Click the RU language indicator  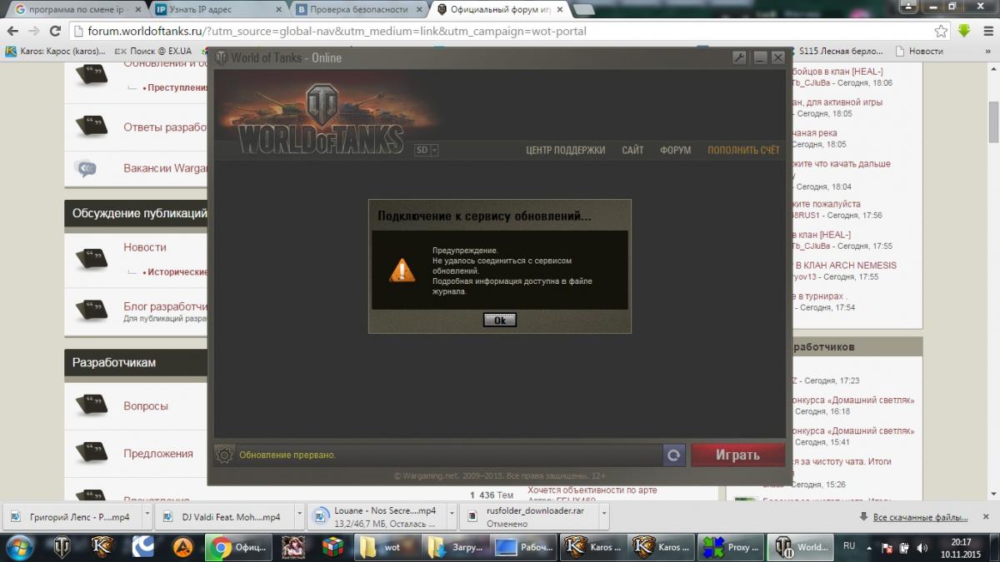(x=849, y=546)
